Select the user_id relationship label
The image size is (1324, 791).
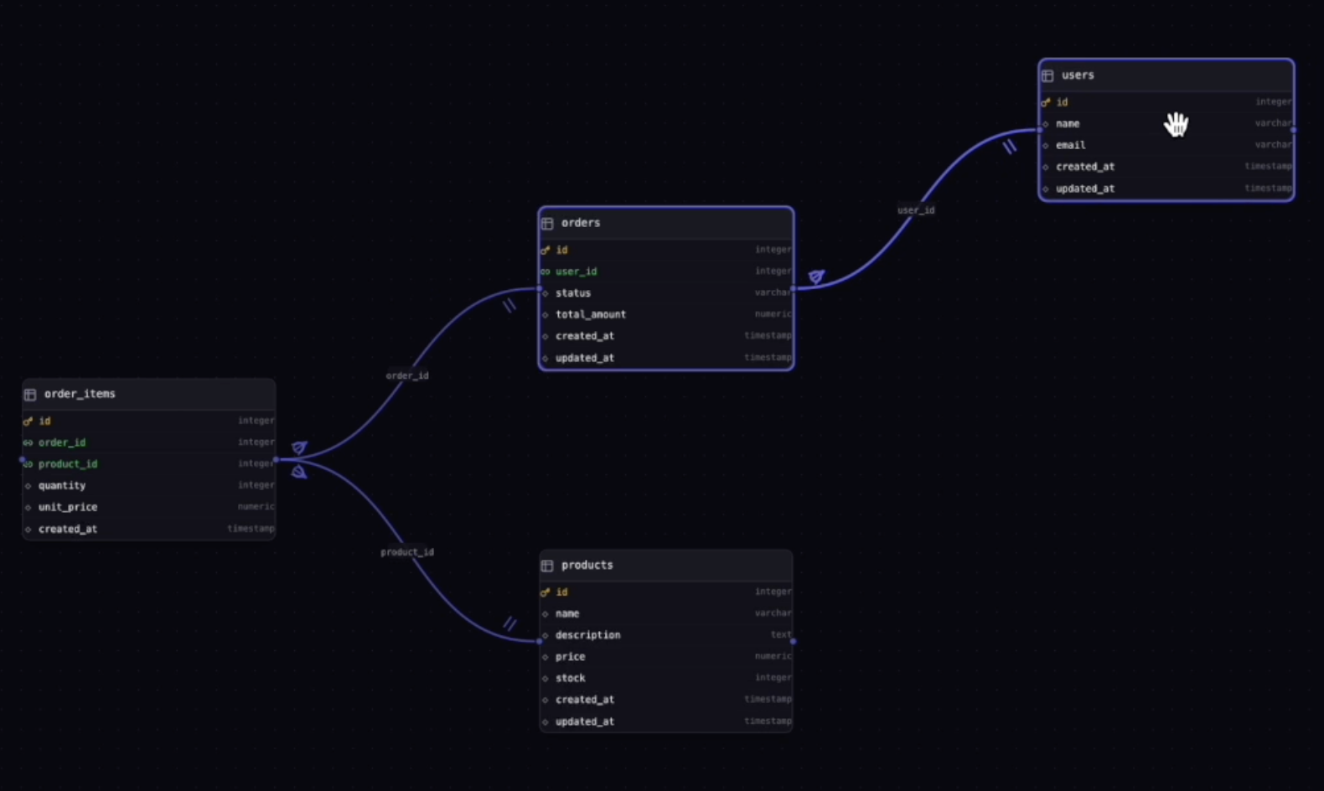(x=916, y=210)
